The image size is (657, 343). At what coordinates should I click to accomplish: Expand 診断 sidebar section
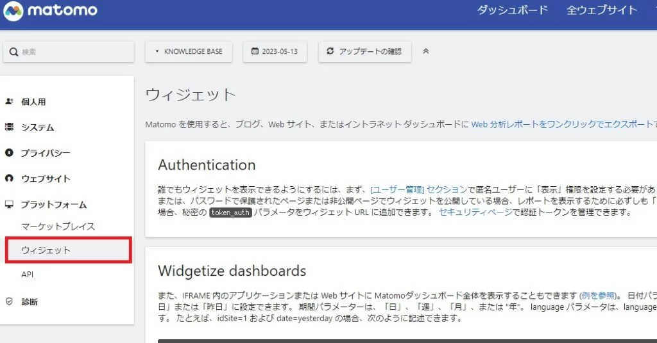click(x=30, y=301)
